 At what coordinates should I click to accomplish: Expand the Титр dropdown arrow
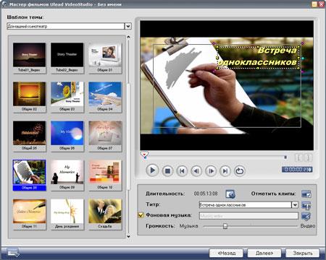295,205
